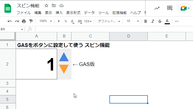Open the text color picker
This screenshot has height=109, width=193.
[x=167, y=21]
